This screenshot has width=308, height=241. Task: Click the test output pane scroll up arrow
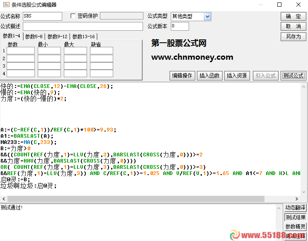pos(279,208)
